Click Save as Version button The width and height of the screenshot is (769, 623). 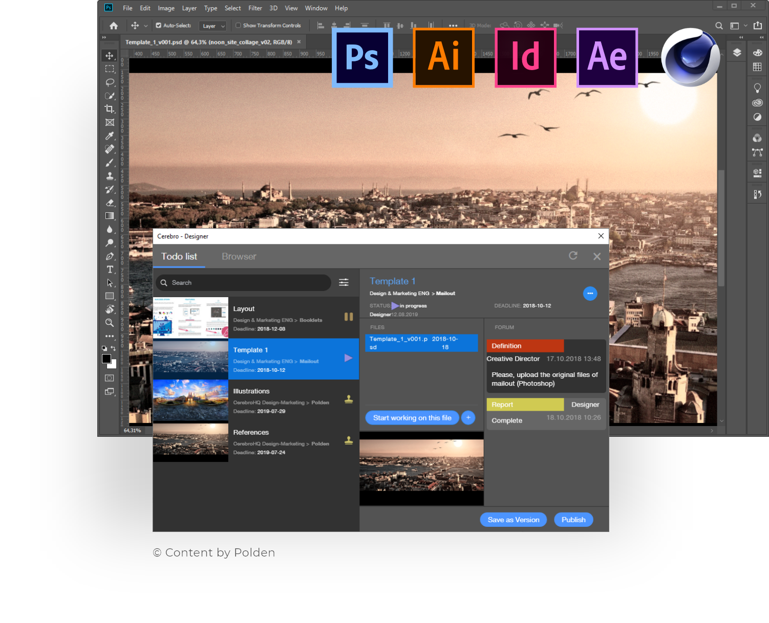pos(514,520)
